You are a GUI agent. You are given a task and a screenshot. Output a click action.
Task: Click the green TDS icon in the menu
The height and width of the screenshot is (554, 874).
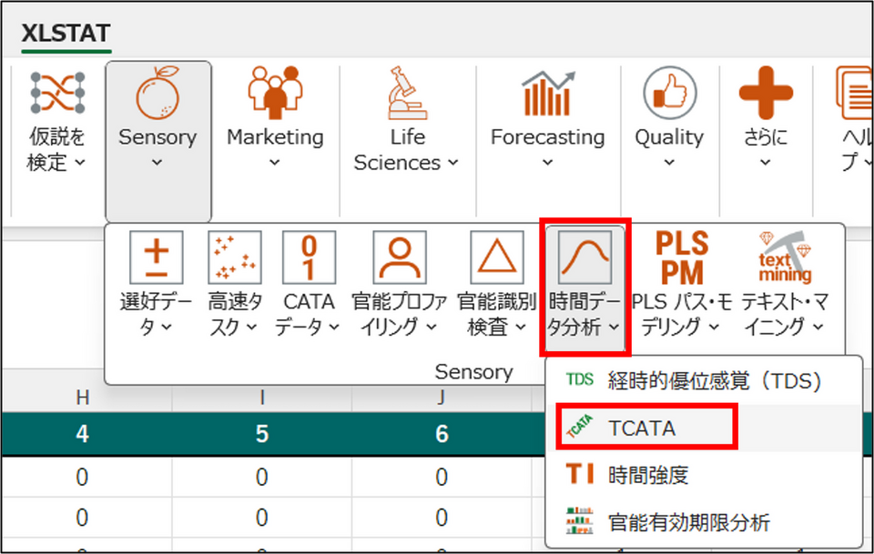click(580, 379)
